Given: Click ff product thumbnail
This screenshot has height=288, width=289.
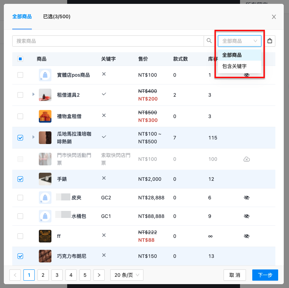Looking at the screenshot, I should click(x=45, y=236).
